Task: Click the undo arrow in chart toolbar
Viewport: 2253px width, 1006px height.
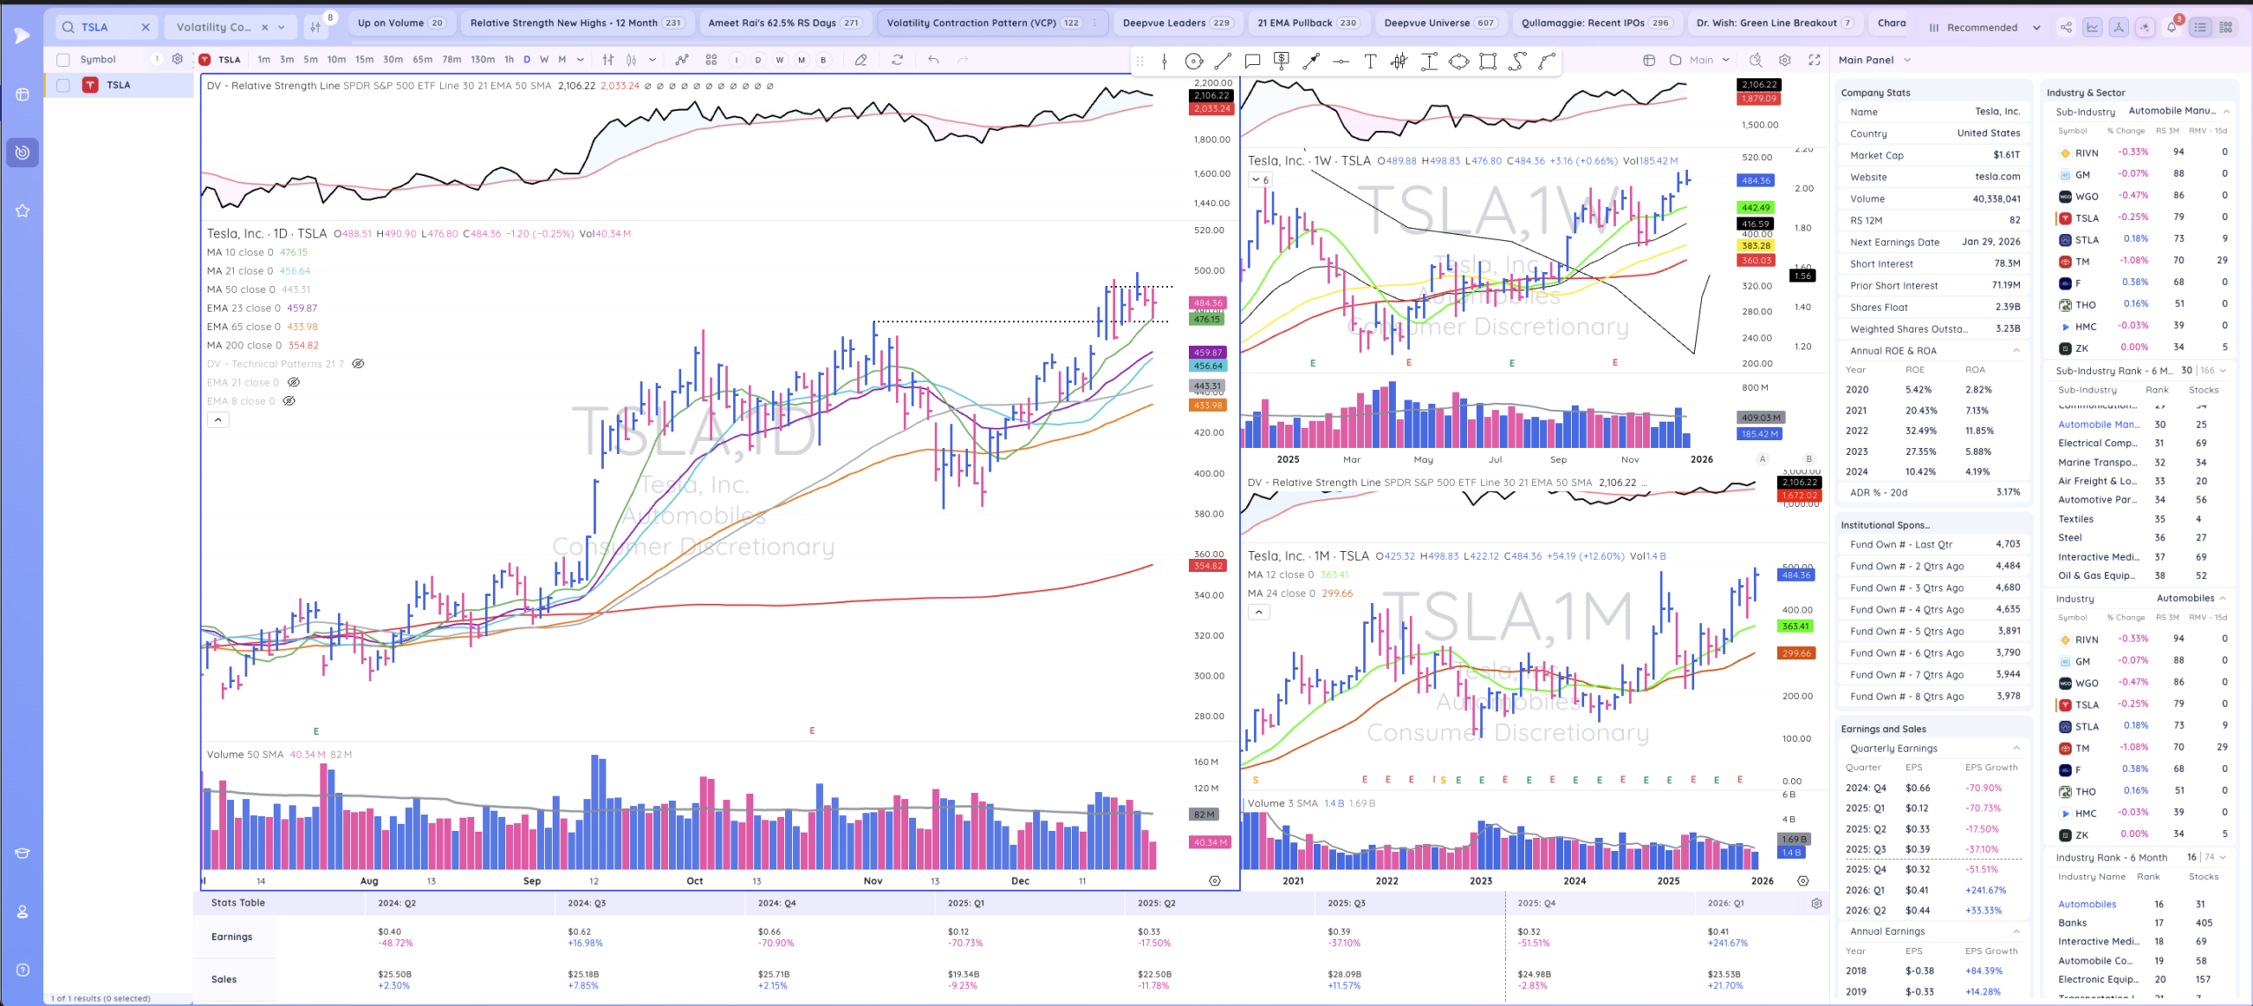Action: click(x=933, y=60)
